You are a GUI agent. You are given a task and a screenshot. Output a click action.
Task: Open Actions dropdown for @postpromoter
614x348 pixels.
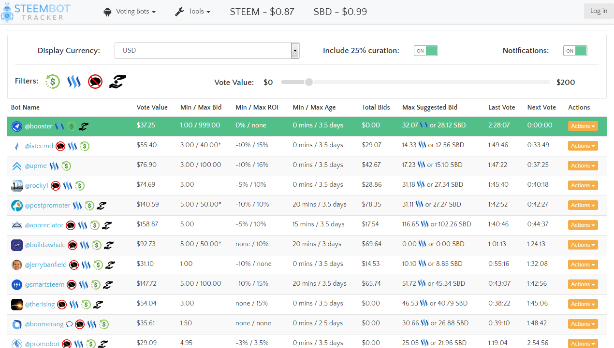pos(583,205)
